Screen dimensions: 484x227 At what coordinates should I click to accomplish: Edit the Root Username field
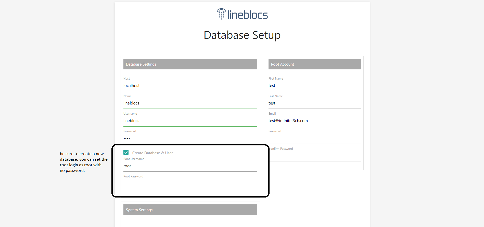point(190,166)
